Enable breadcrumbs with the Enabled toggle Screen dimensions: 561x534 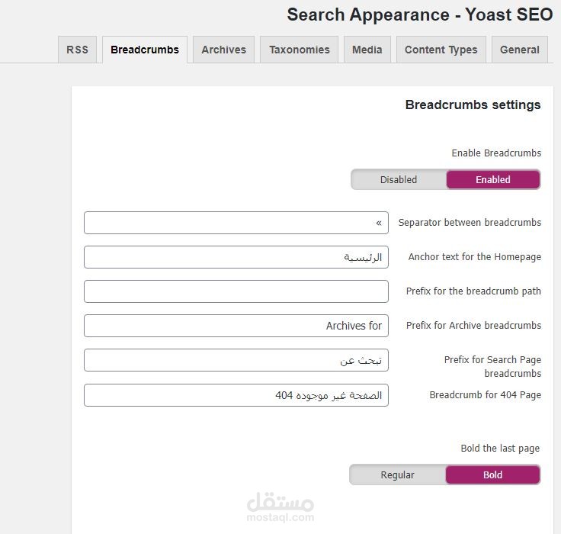(493, 180)
